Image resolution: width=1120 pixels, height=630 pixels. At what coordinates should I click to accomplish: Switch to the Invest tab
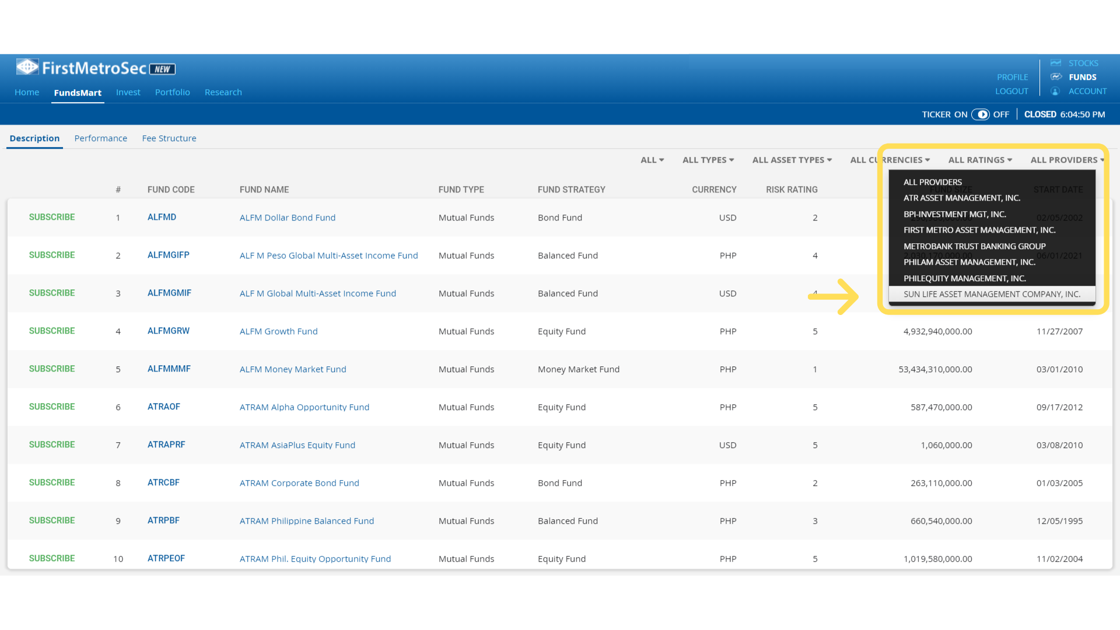[x=128, y=92]
